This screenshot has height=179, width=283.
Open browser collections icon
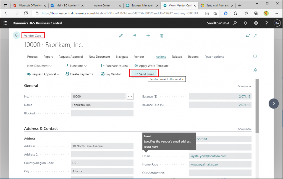[x=256, y=13]
